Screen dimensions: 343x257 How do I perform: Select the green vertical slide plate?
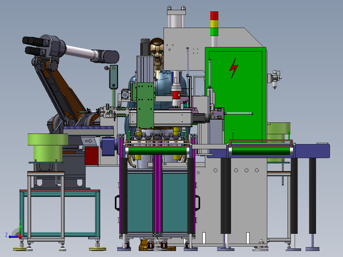point(145,105)
